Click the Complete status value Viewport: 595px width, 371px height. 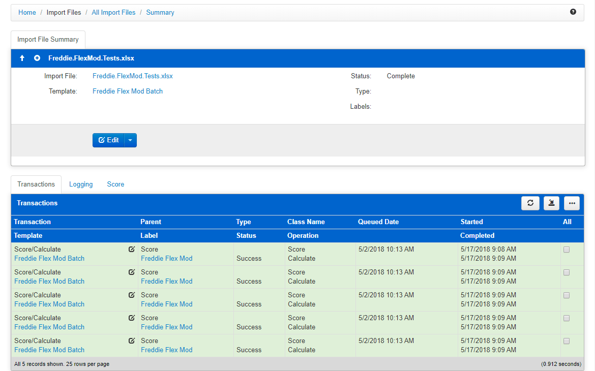[401, 76]
